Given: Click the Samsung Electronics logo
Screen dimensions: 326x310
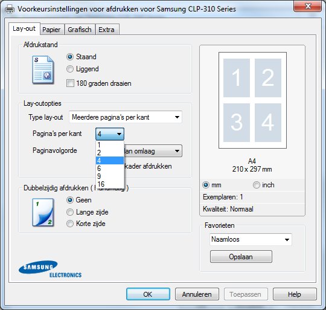Looking at the screenshot, I should click(50, 269).
